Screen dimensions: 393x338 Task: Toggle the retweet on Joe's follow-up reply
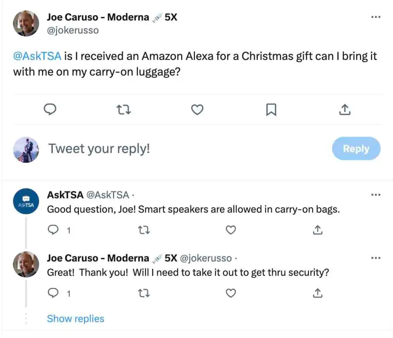(x=144, y=293)
